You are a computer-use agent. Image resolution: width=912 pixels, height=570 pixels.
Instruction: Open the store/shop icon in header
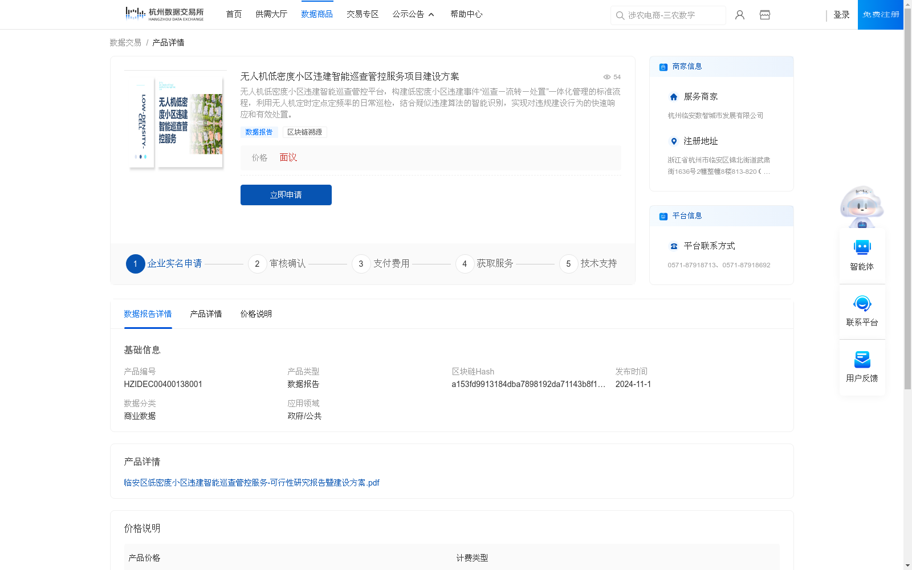[x=765, y=15]
